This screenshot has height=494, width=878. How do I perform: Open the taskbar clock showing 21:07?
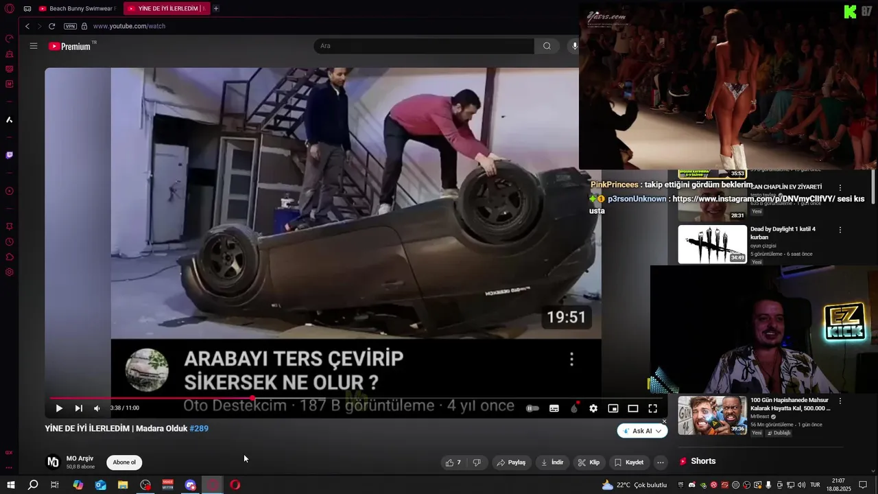(838, 485)
